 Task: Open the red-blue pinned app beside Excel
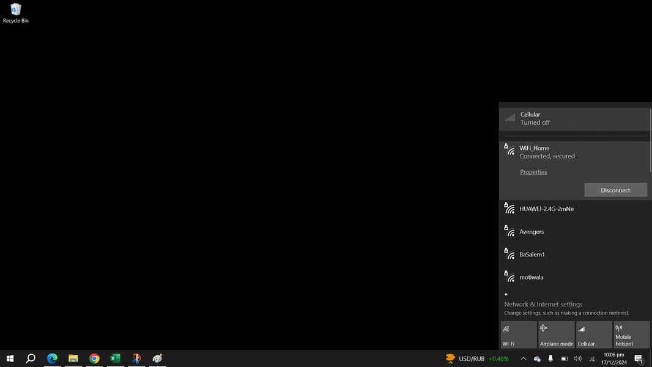pos(136,358)
